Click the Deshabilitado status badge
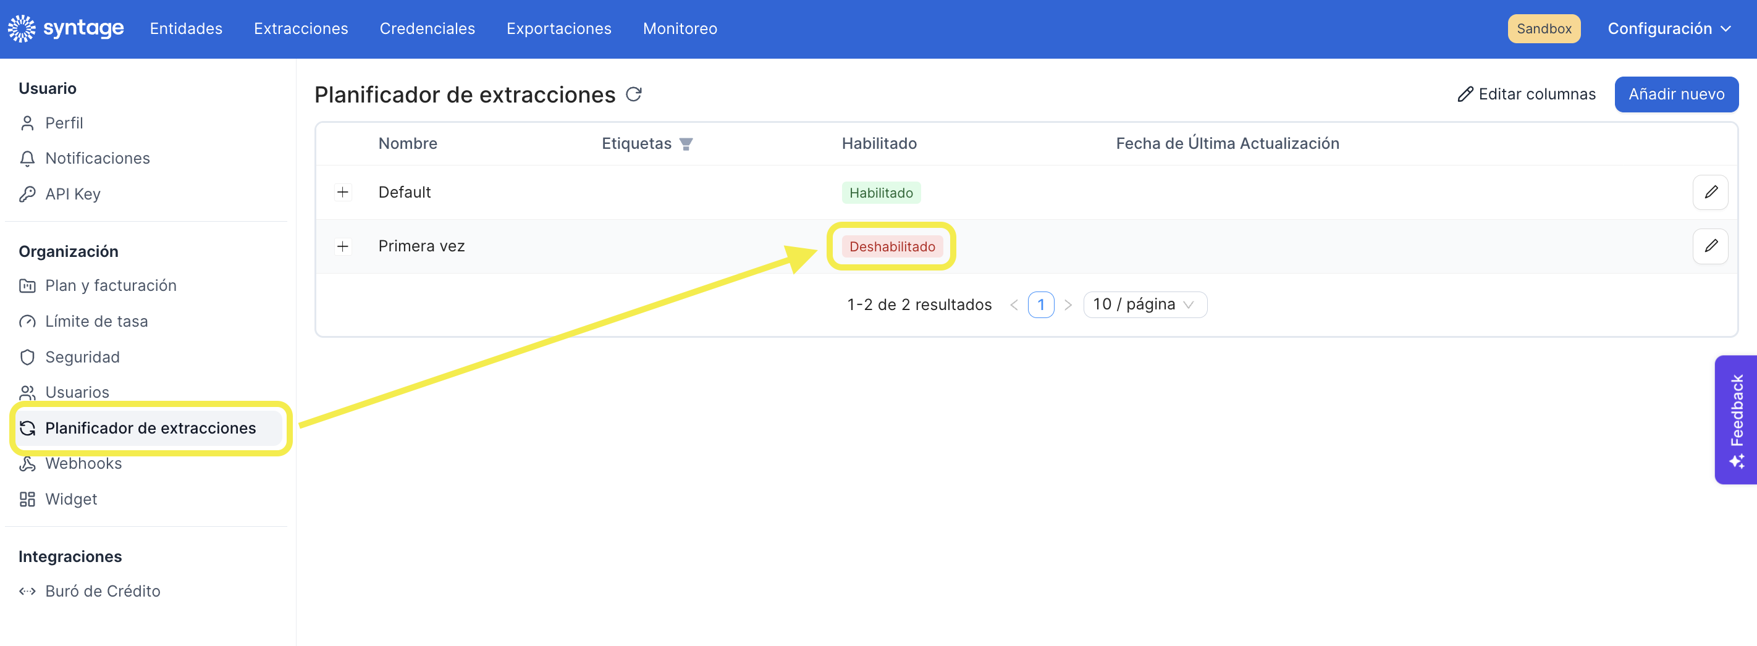Image resolution: width=1757 pixels, height=646 pixels. click(x=891, y=247)
